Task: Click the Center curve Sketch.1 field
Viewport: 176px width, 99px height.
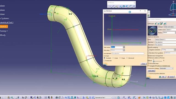Action: pos(171,30)
